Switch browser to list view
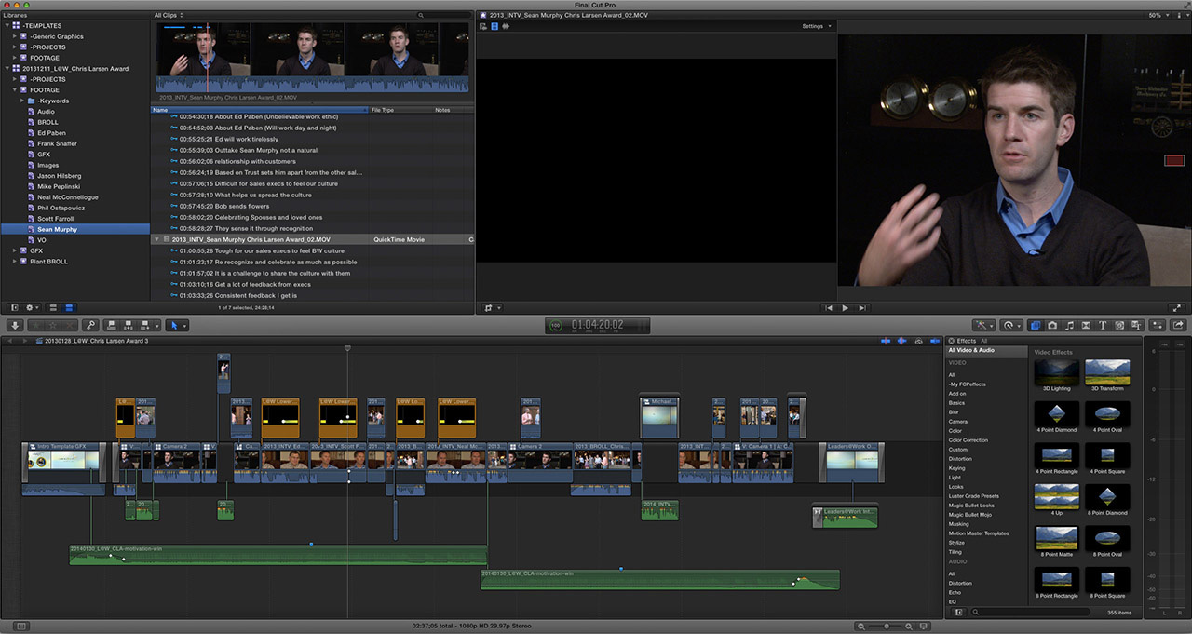1192x634 pixels. tap(69, 307)
